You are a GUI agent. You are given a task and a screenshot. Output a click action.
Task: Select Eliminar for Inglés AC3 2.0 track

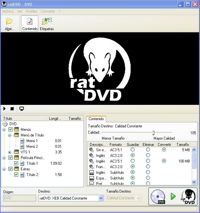pyautogui.click(x=148, y=155)
